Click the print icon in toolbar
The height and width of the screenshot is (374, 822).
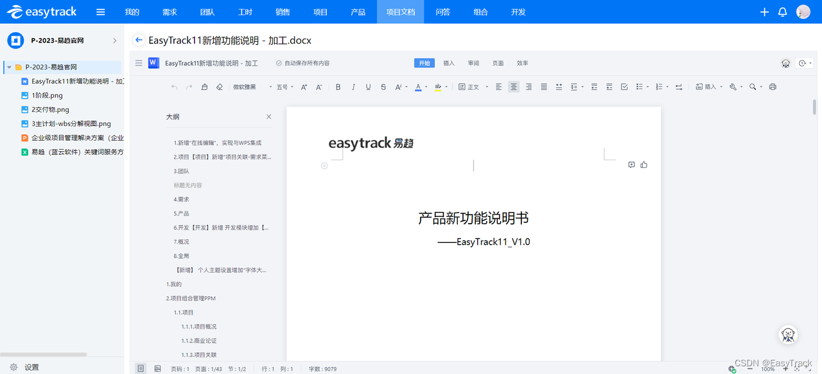[773, 87]
